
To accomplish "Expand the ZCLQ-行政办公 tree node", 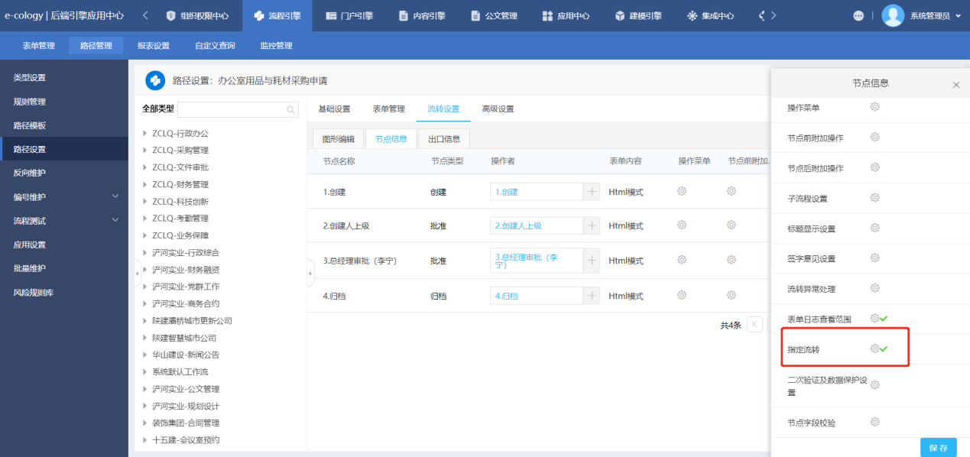I will click(x=145, y=134).
